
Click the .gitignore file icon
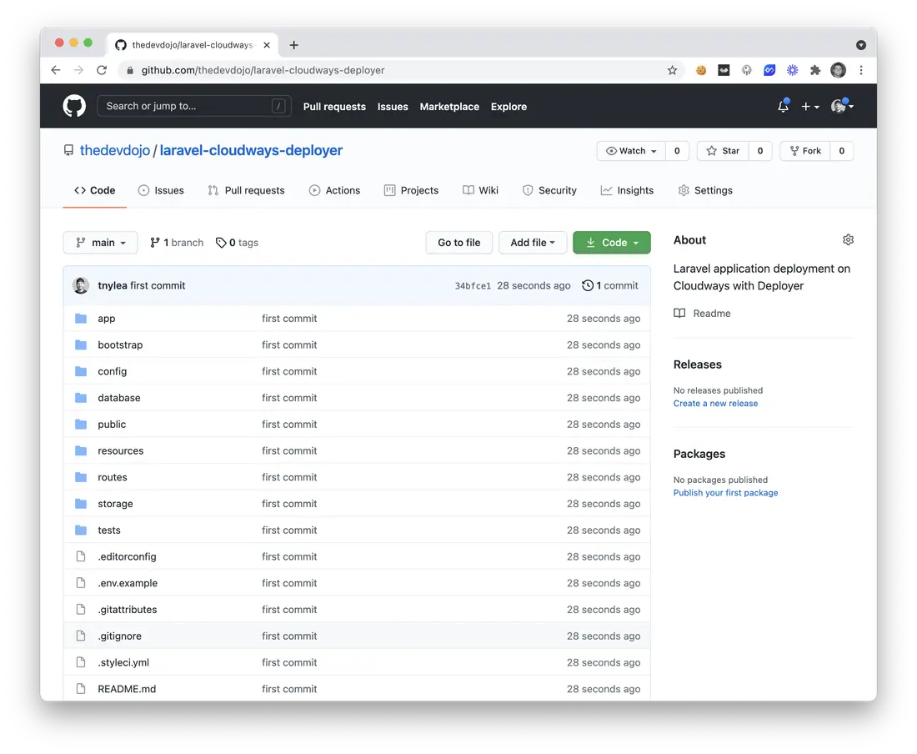[x=82, y=636]
